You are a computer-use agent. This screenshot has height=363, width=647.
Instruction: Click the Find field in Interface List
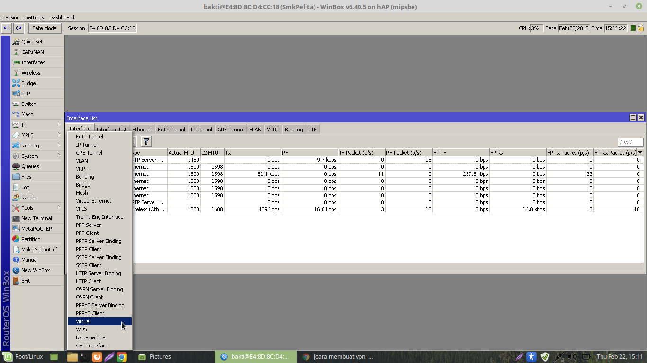click(x=630, y=142)
